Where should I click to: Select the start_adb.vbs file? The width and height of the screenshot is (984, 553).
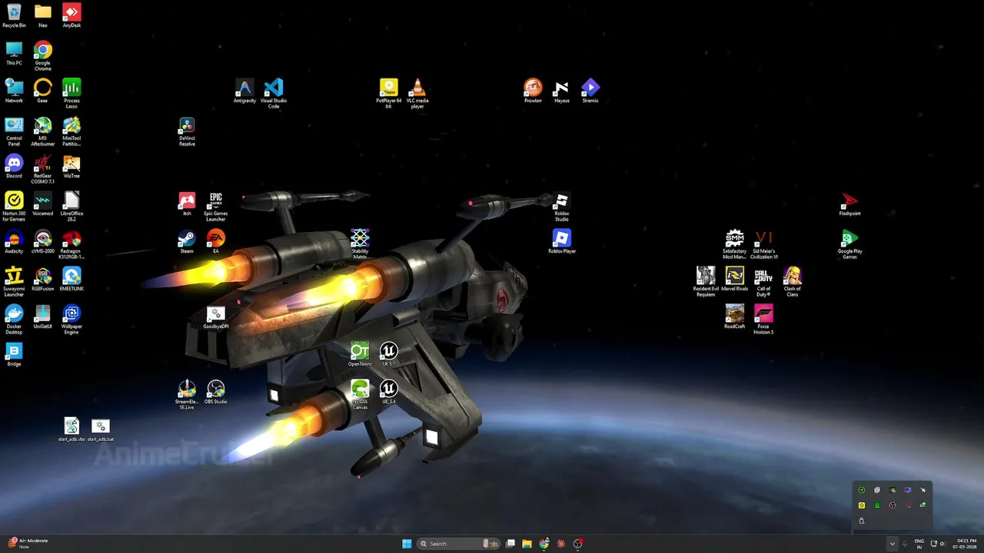tap(71, 429)
